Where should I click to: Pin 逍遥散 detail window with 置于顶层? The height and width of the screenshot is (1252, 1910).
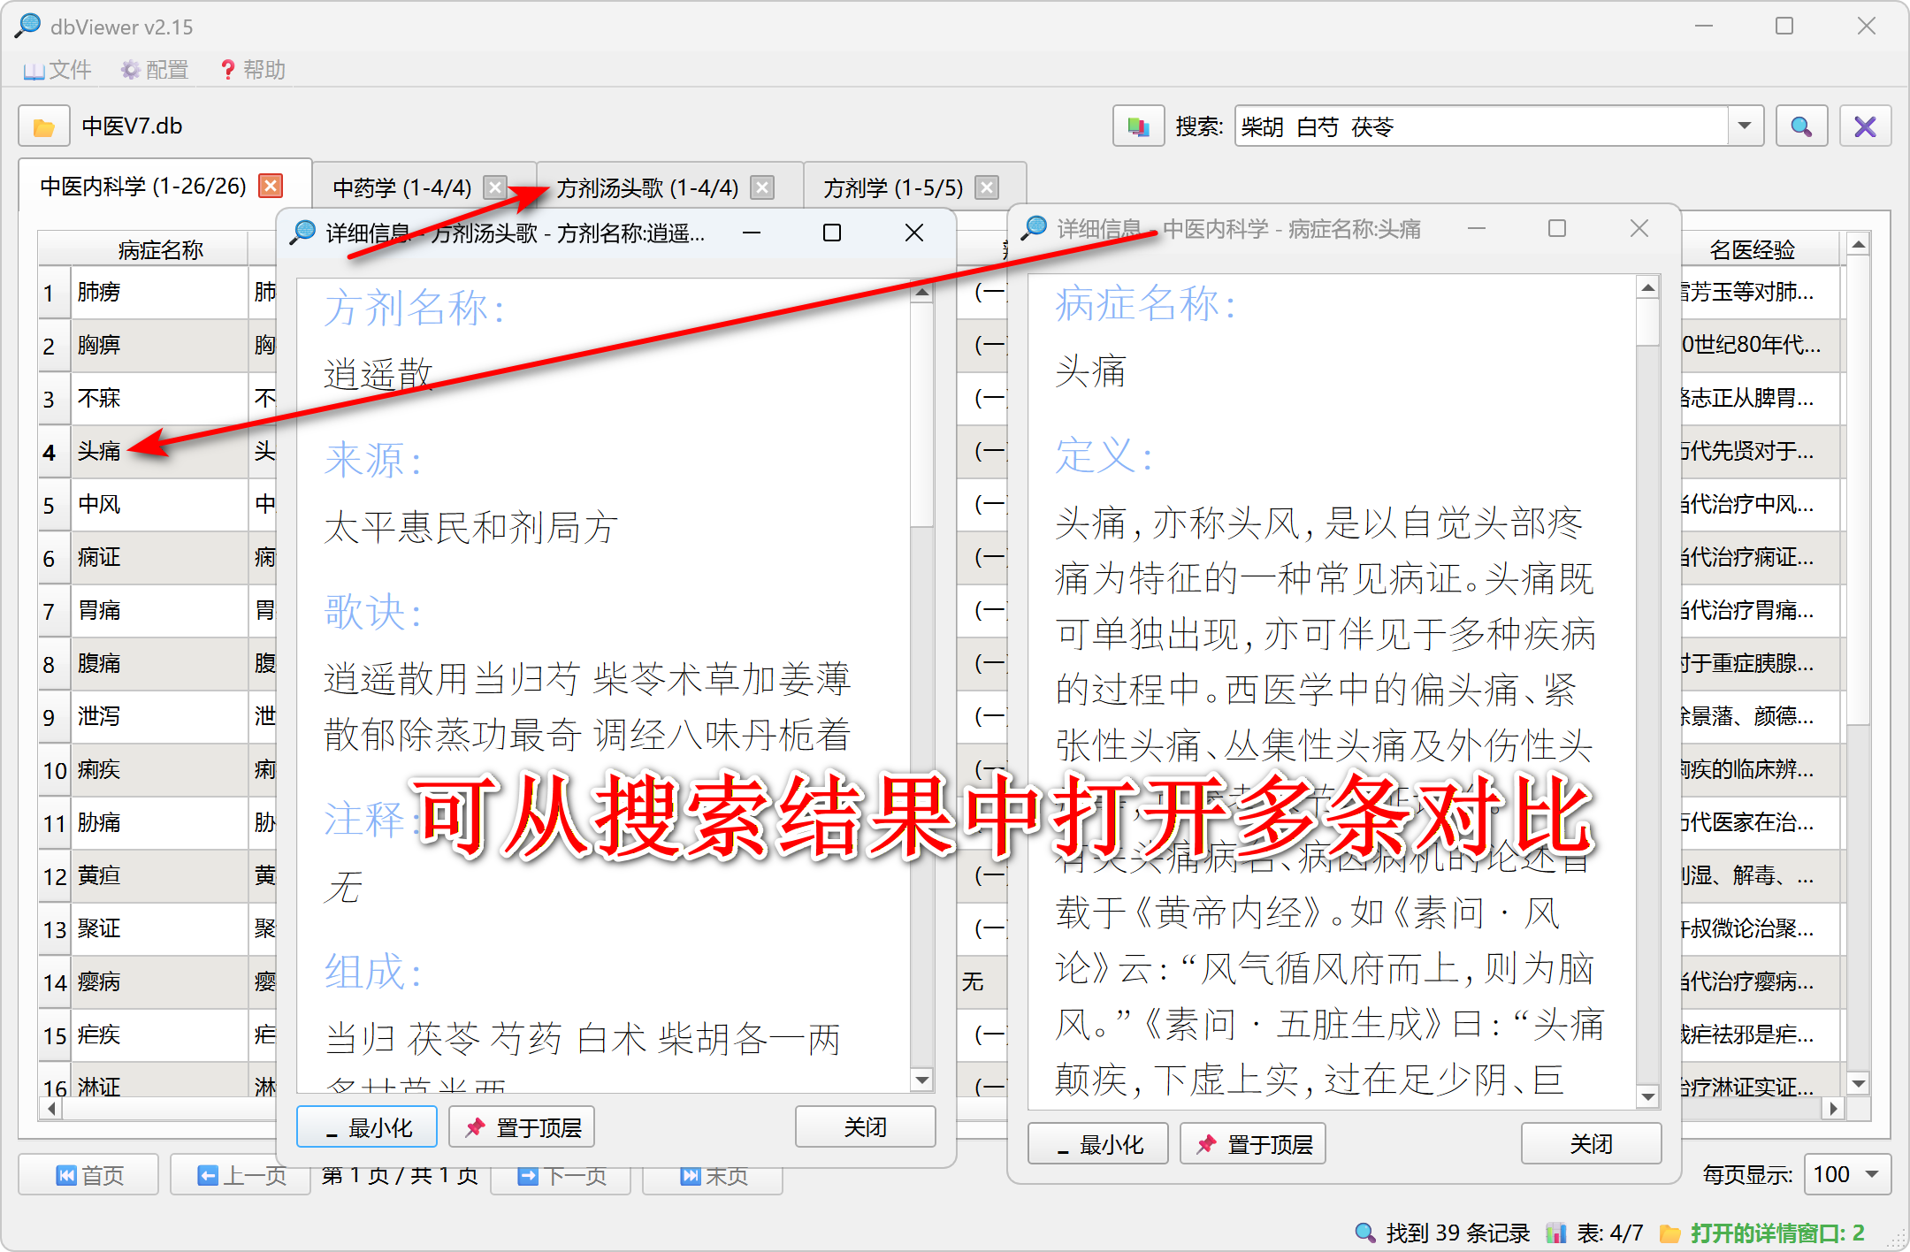click(522, 1127)
